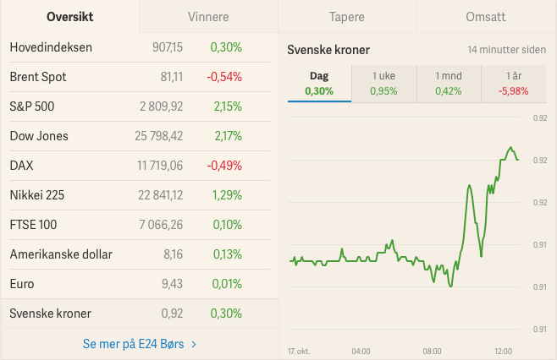Show the Amerikanske dollar rate
Viewport: 557px width, 360px height.
coord(140,254)
